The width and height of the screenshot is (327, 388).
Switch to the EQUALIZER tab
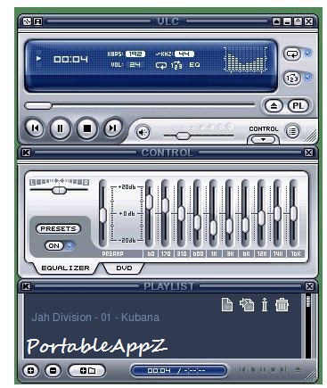pyautogui.click(x=65, y=268)
